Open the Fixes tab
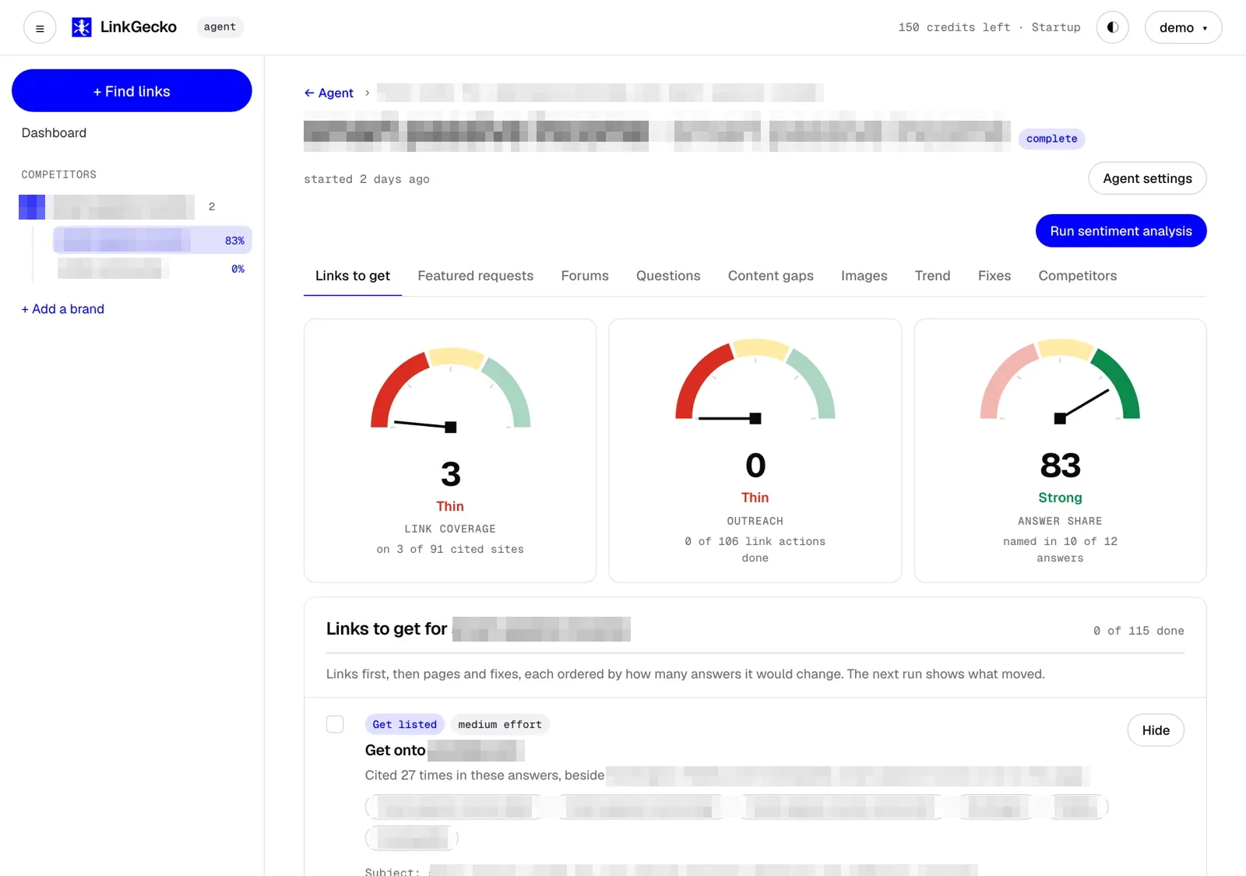The height and width of the screenshot is (876, 1246). pyautogui.click(x=994, y=276)
